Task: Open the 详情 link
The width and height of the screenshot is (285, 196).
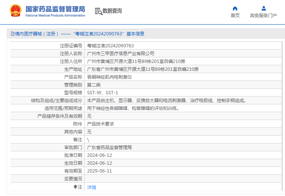Action: (92, 187)
